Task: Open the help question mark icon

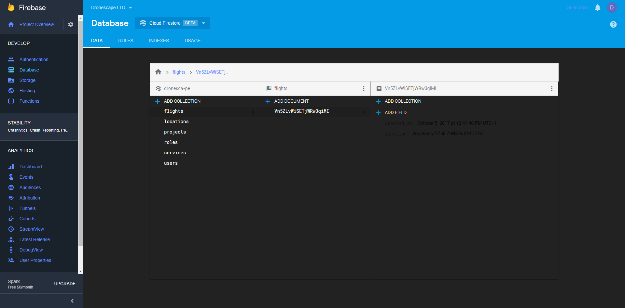Action: [x=613, y=24]
